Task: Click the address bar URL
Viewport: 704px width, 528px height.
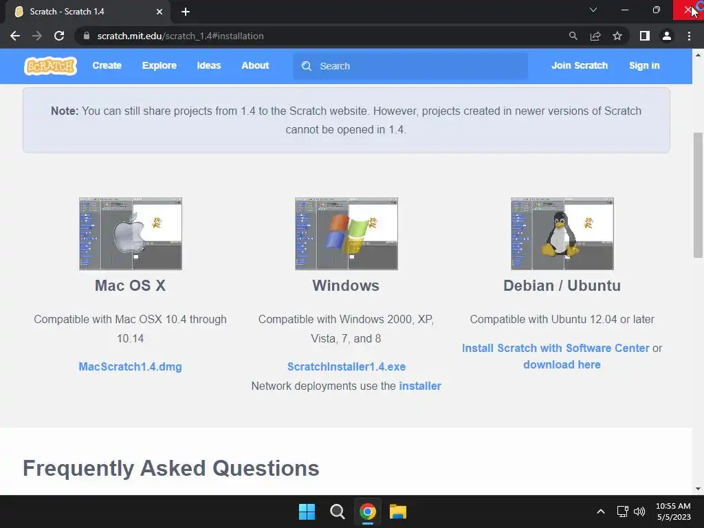Action: [x=181, y=36]
